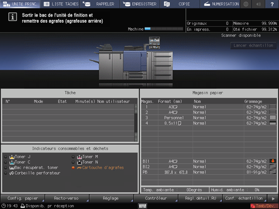Expand the Recto-verso options
The width and height of the screenshot is (279, 209).
[67, 198]
